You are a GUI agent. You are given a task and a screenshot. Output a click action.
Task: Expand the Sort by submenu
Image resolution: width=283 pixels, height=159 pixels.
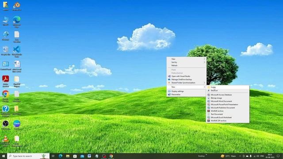187,62
